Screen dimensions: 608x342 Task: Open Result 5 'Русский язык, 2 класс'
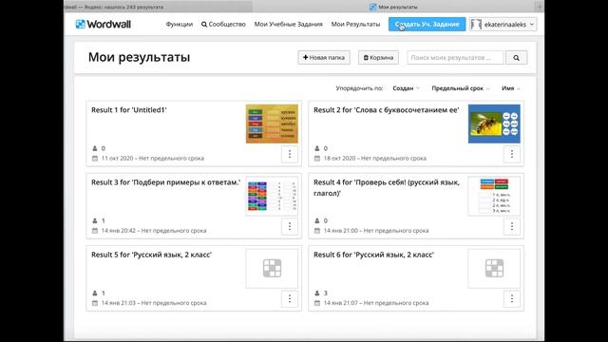(151, 255)
